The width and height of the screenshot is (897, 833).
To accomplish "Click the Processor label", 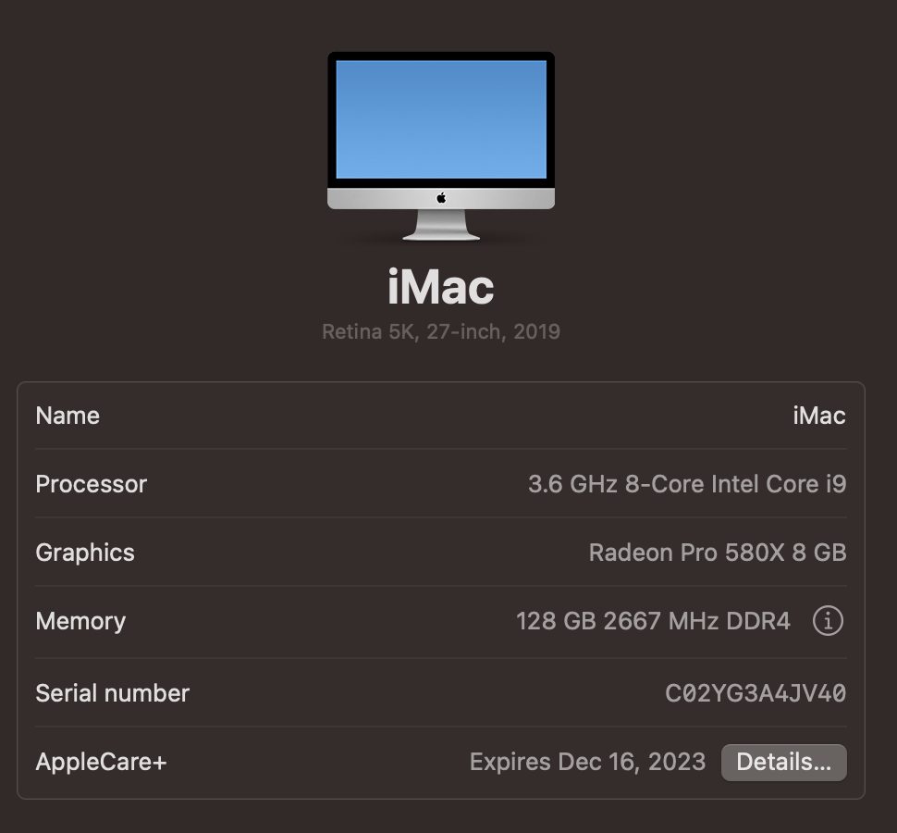I will [x=91, y=484].
